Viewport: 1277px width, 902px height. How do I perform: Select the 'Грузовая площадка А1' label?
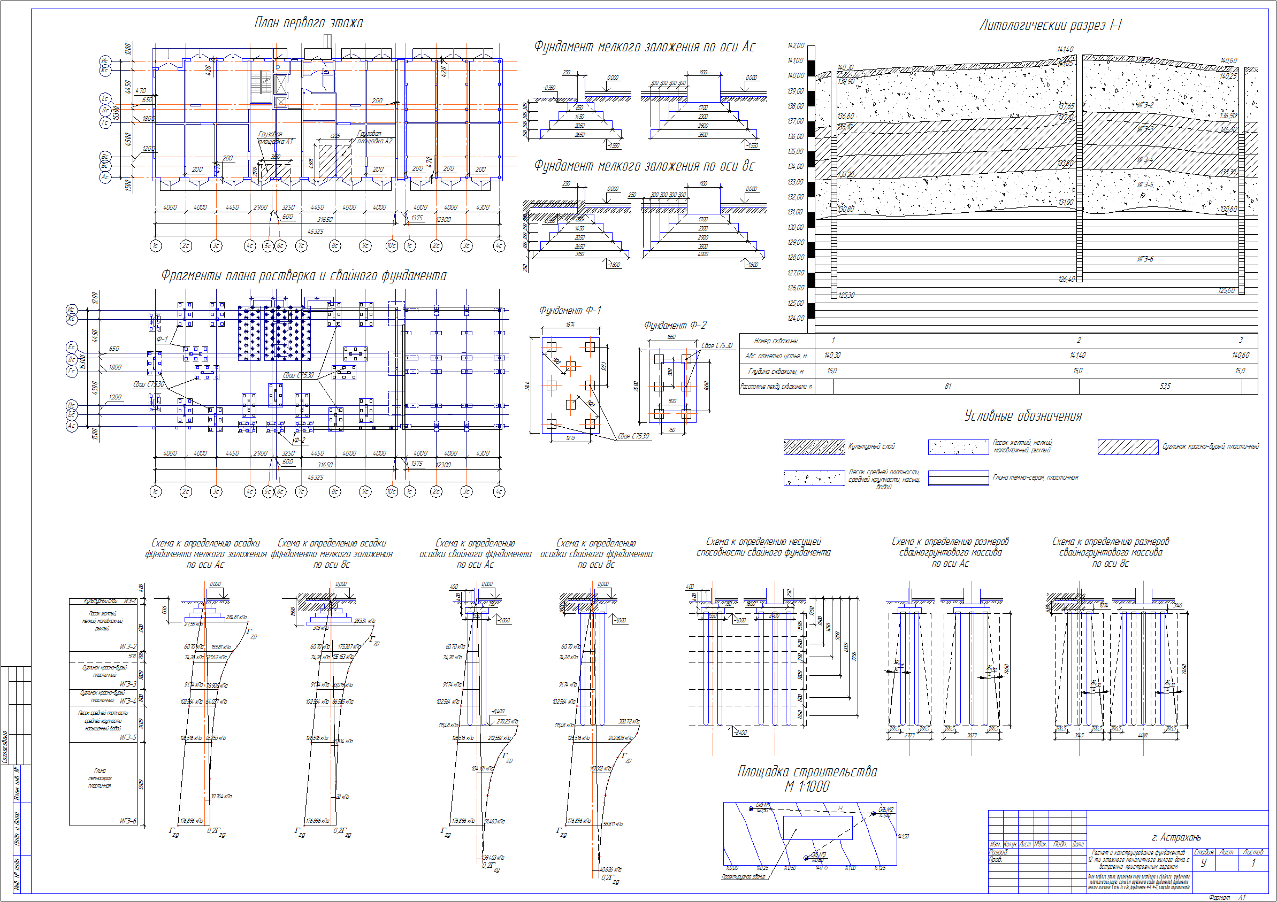(275, 138)
